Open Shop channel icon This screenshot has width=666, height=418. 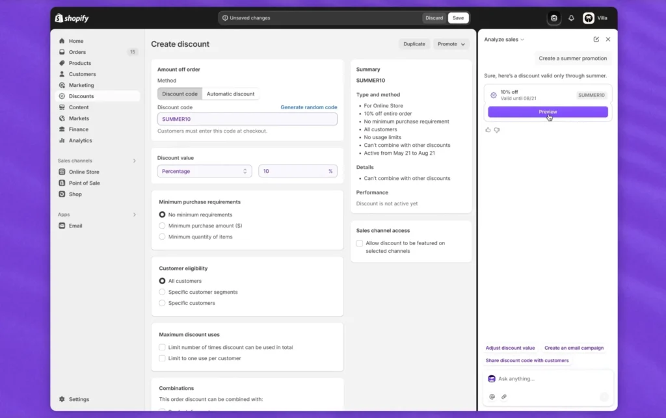(62, 194)
